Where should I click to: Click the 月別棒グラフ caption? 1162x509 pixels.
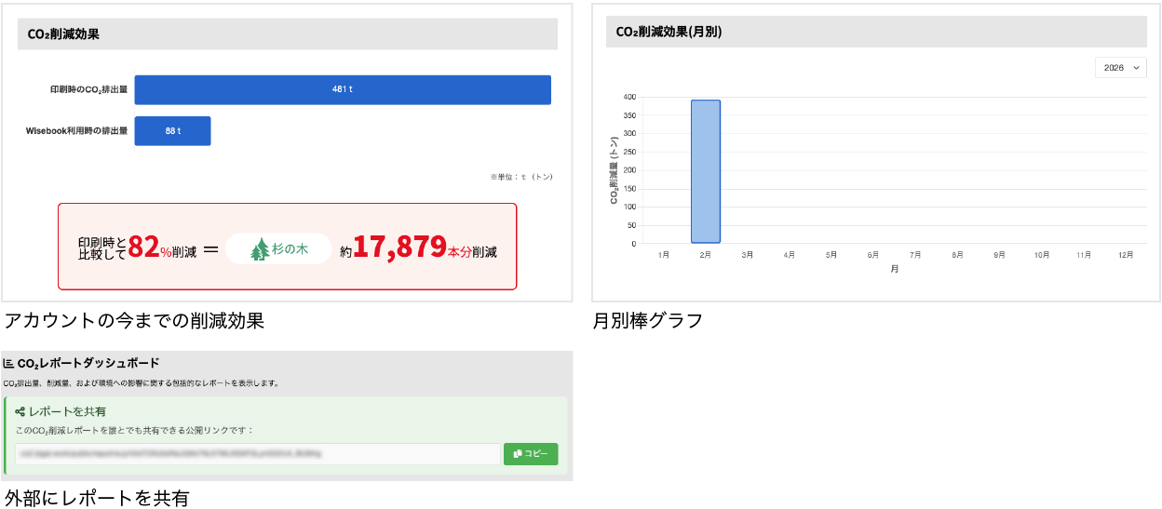[x=647, y=321]
